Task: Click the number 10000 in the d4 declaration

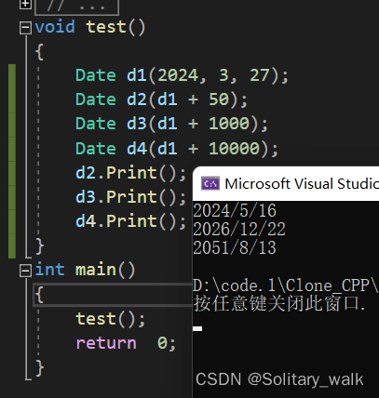Action: click(x=234, y=148)
